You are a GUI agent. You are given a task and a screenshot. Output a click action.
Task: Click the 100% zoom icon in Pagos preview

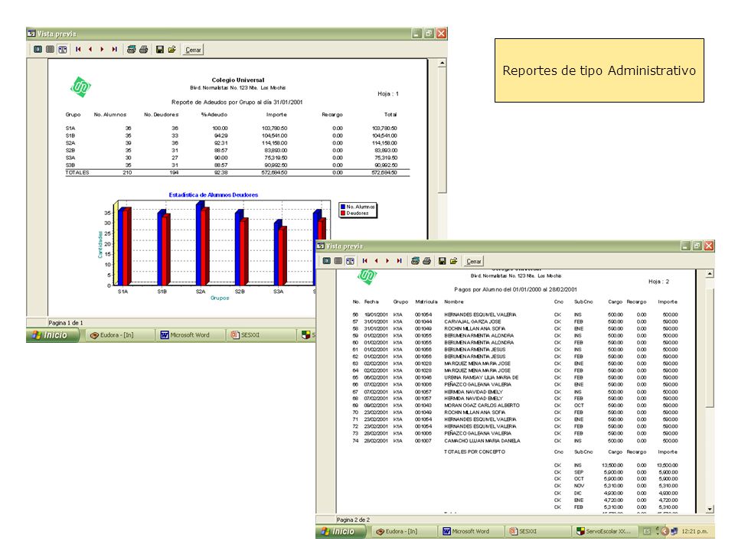tap(338, 261)
